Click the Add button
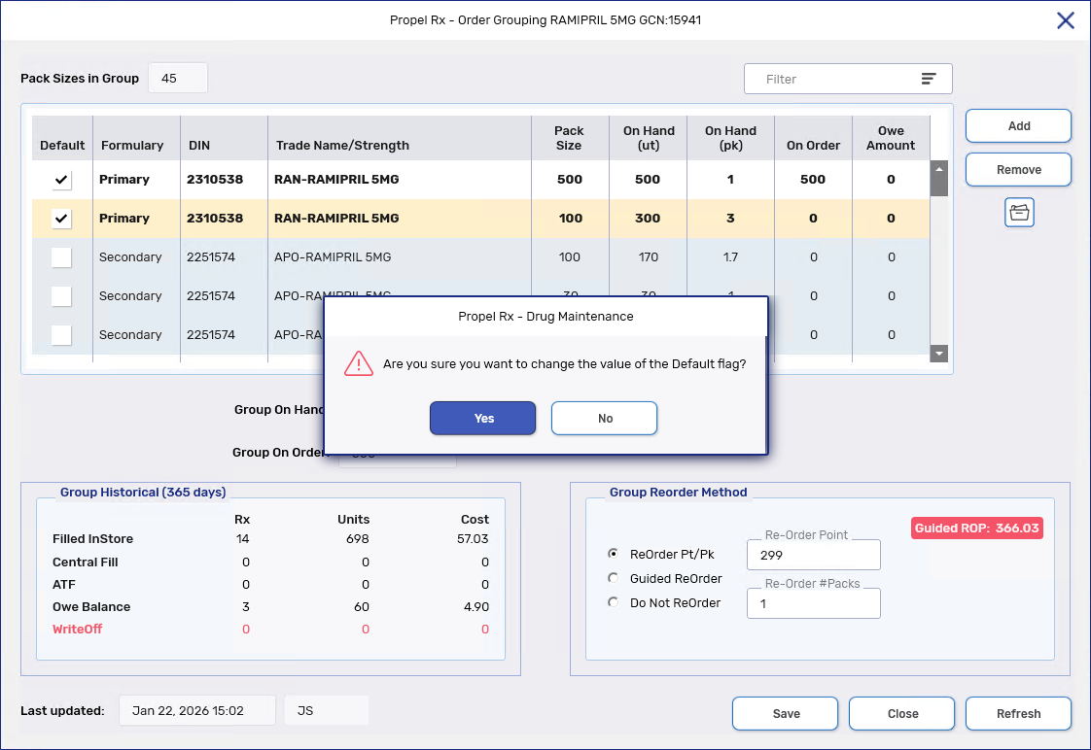 click(x=1018, y=126)
